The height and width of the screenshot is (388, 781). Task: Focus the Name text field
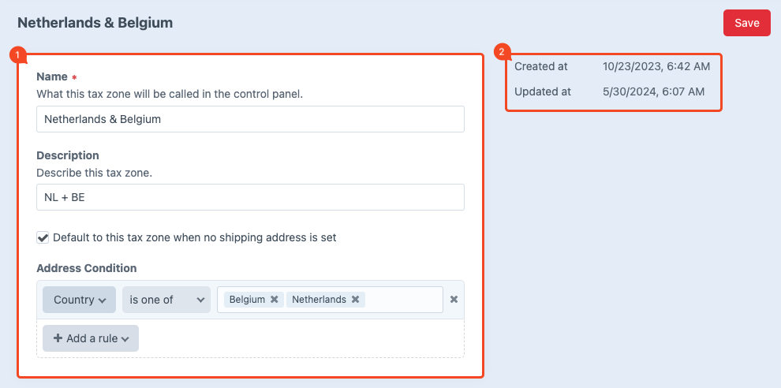coord(250,119)
